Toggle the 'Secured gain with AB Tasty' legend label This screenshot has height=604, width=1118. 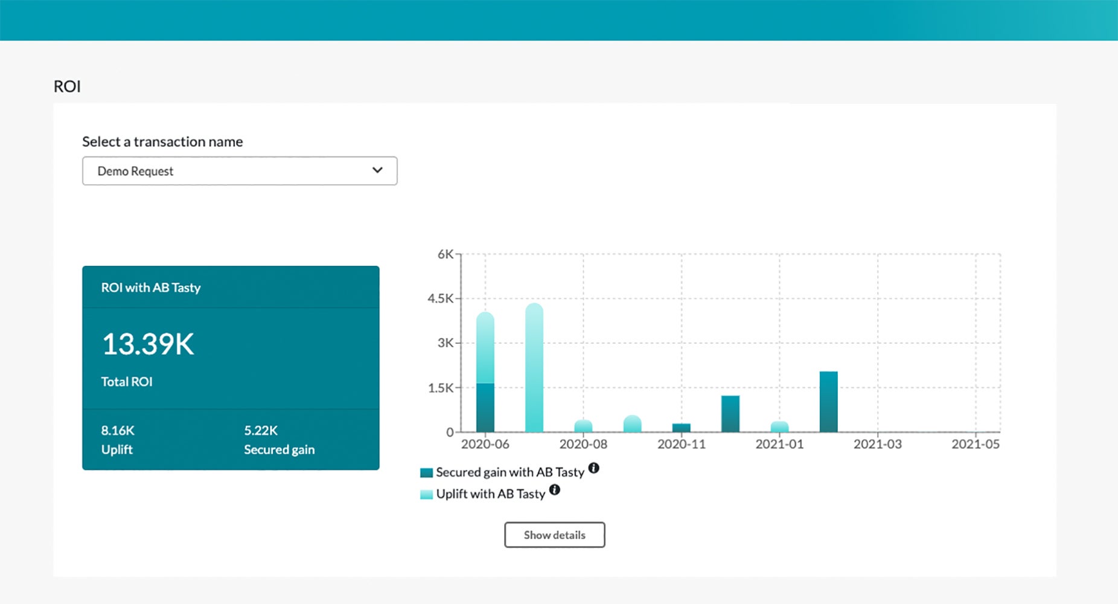point(509,472)
